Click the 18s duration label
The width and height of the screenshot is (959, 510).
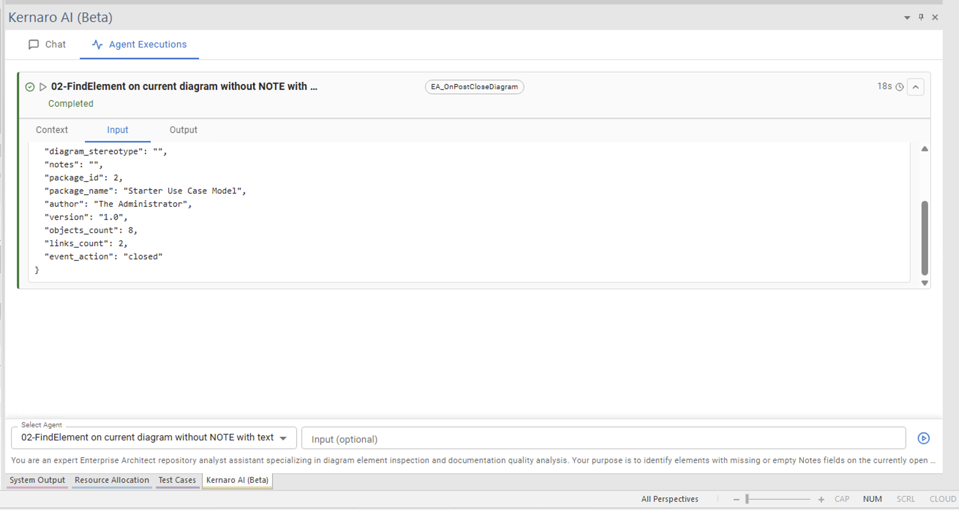click(884, 86)
